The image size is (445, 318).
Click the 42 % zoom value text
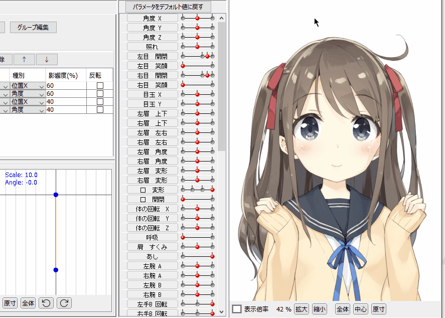pyautogui.click(x=283, y=309)
